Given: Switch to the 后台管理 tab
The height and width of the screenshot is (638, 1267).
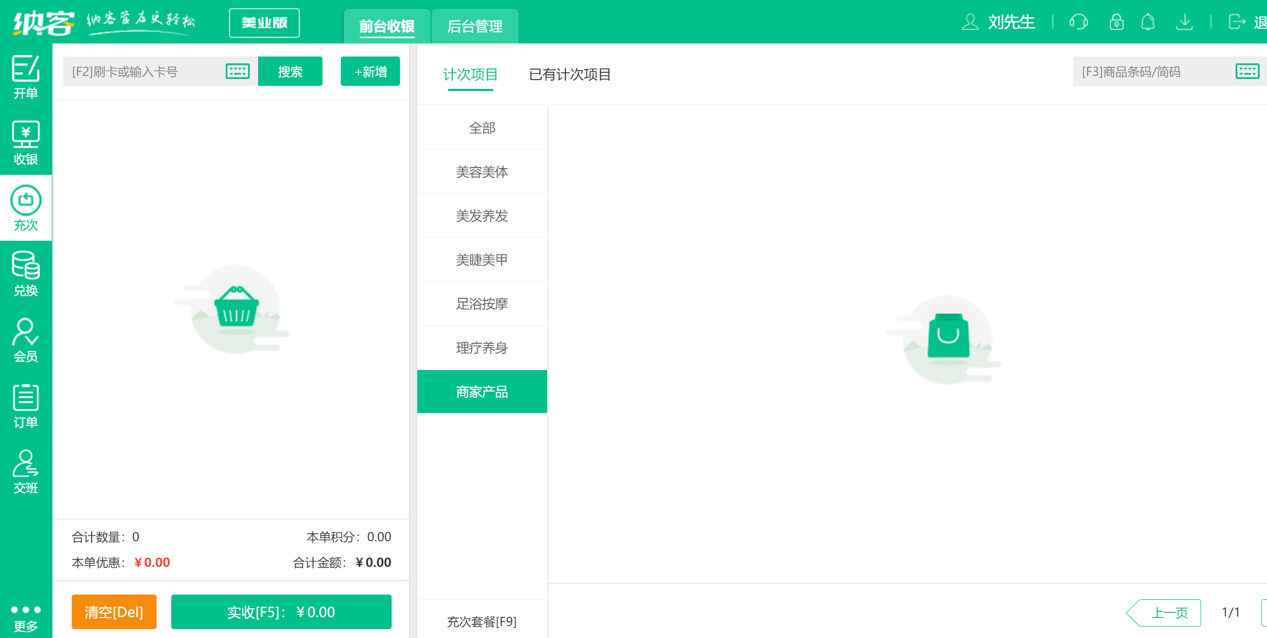Looking at the screenshot, I should click(474, 25).
